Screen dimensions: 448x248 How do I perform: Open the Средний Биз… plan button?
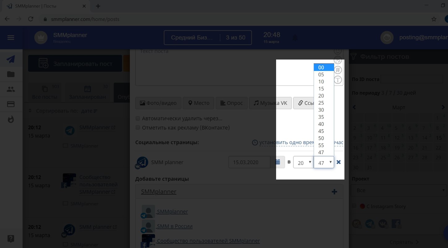pos(208,38)
